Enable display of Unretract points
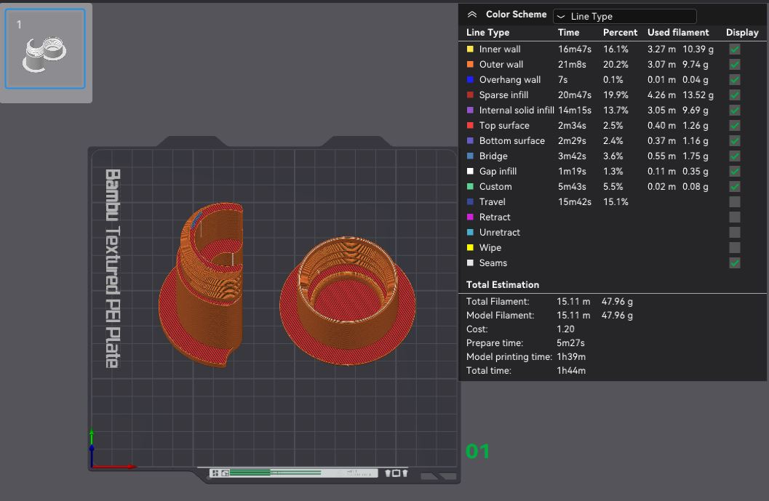769x501 pixels. pyautogui.click(x=734, y=233)
